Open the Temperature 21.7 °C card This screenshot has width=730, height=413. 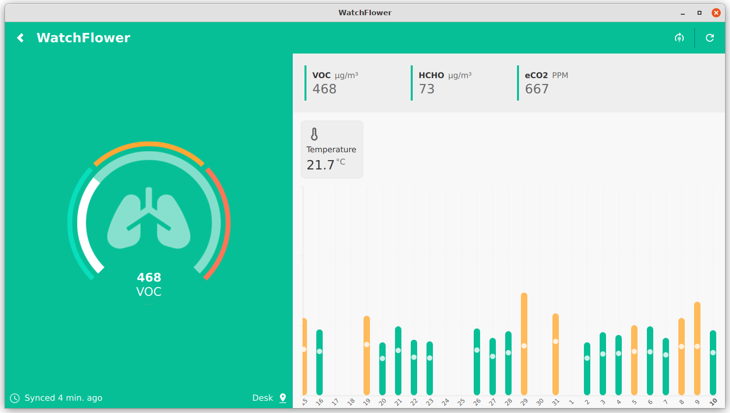click(x=332, y=149)
